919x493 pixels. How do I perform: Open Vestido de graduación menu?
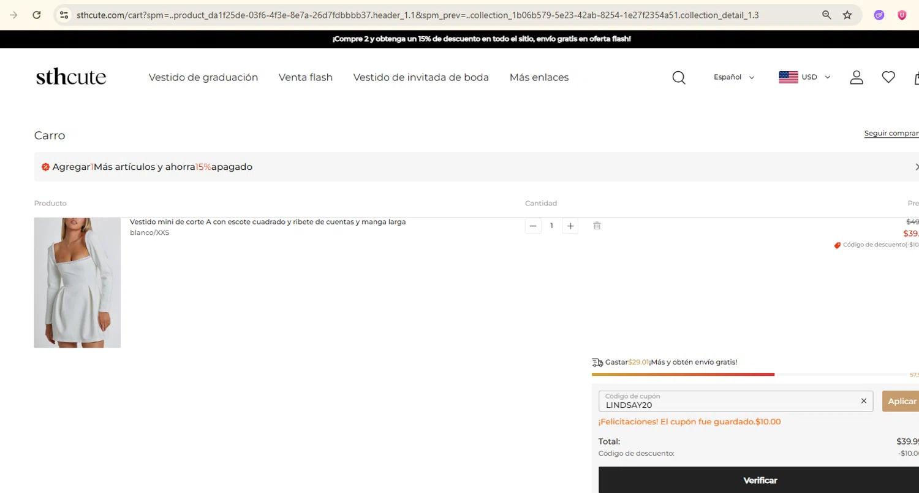pyautogui.click(x=203, y=77)
